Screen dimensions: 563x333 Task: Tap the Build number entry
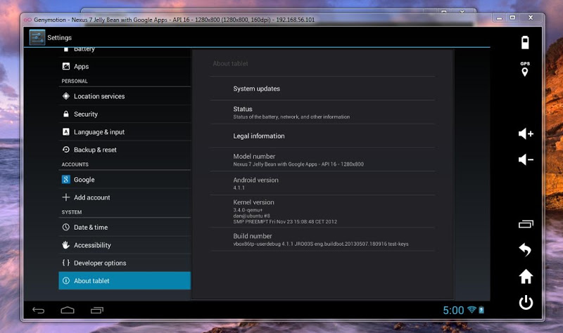pos(322,240)
